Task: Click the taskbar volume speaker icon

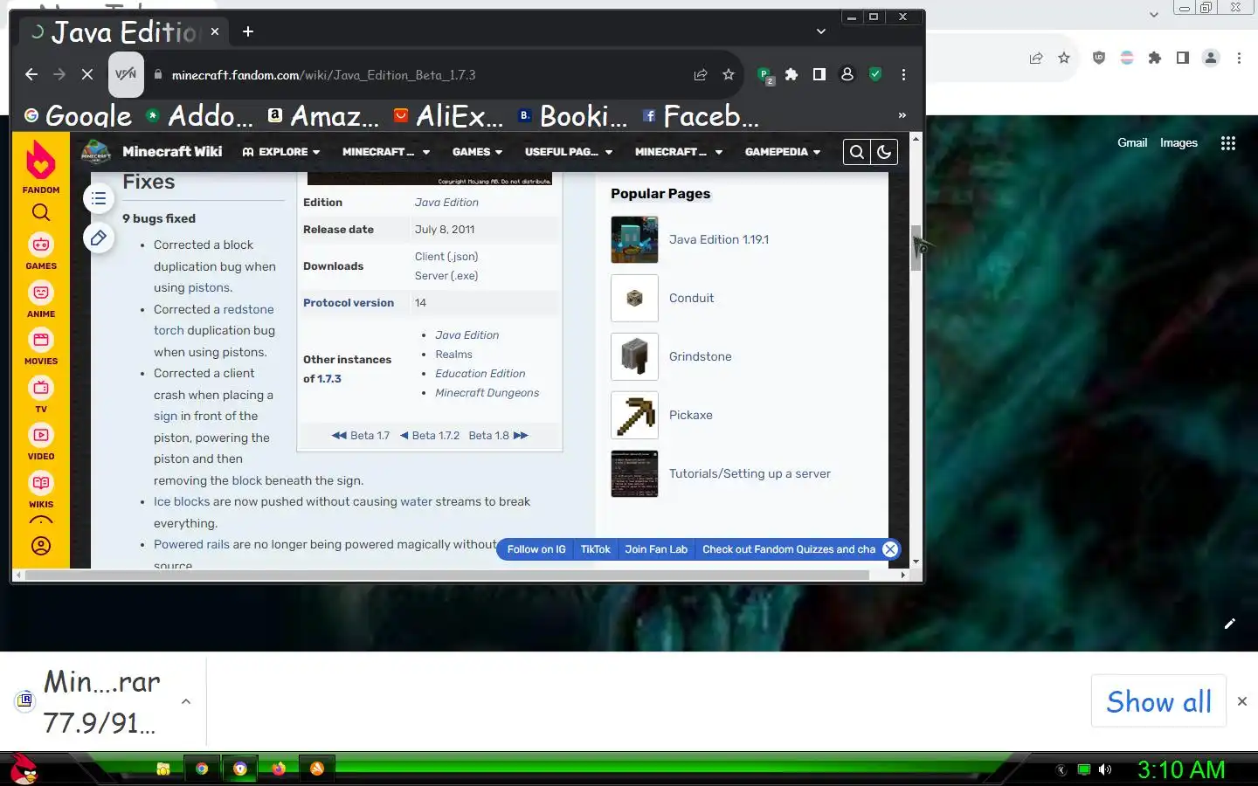Action: point(1105,769)
